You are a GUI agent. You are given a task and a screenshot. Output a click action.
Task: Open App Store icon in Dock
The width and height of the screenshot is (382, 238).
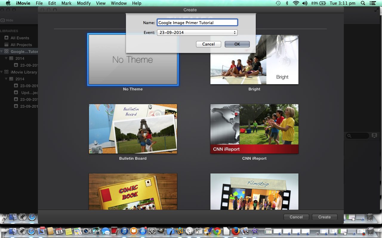[143, 231]
